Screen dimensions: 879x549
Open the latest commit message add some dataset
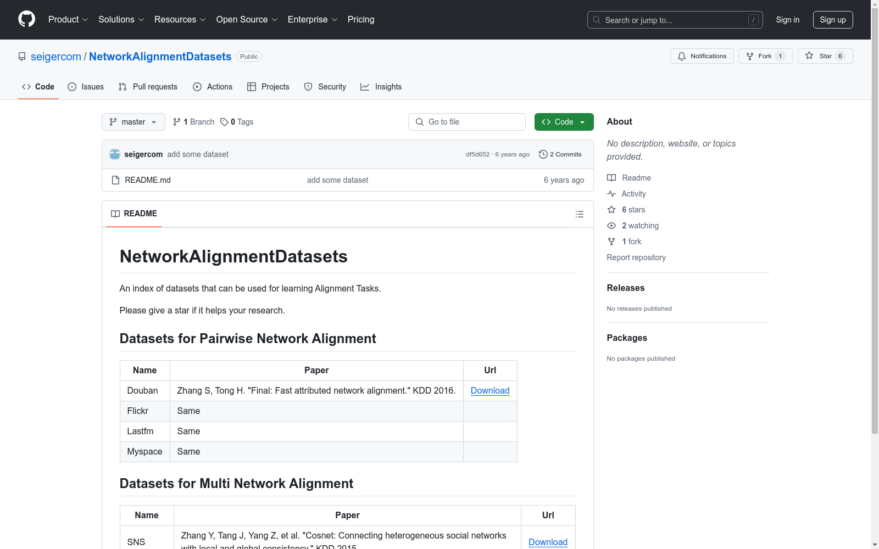[x=198, y=154]
